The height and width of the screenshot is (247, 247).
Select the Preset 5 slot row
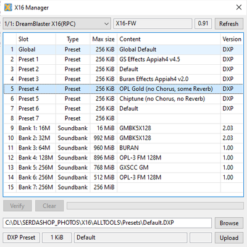click(x=124, y=99)
